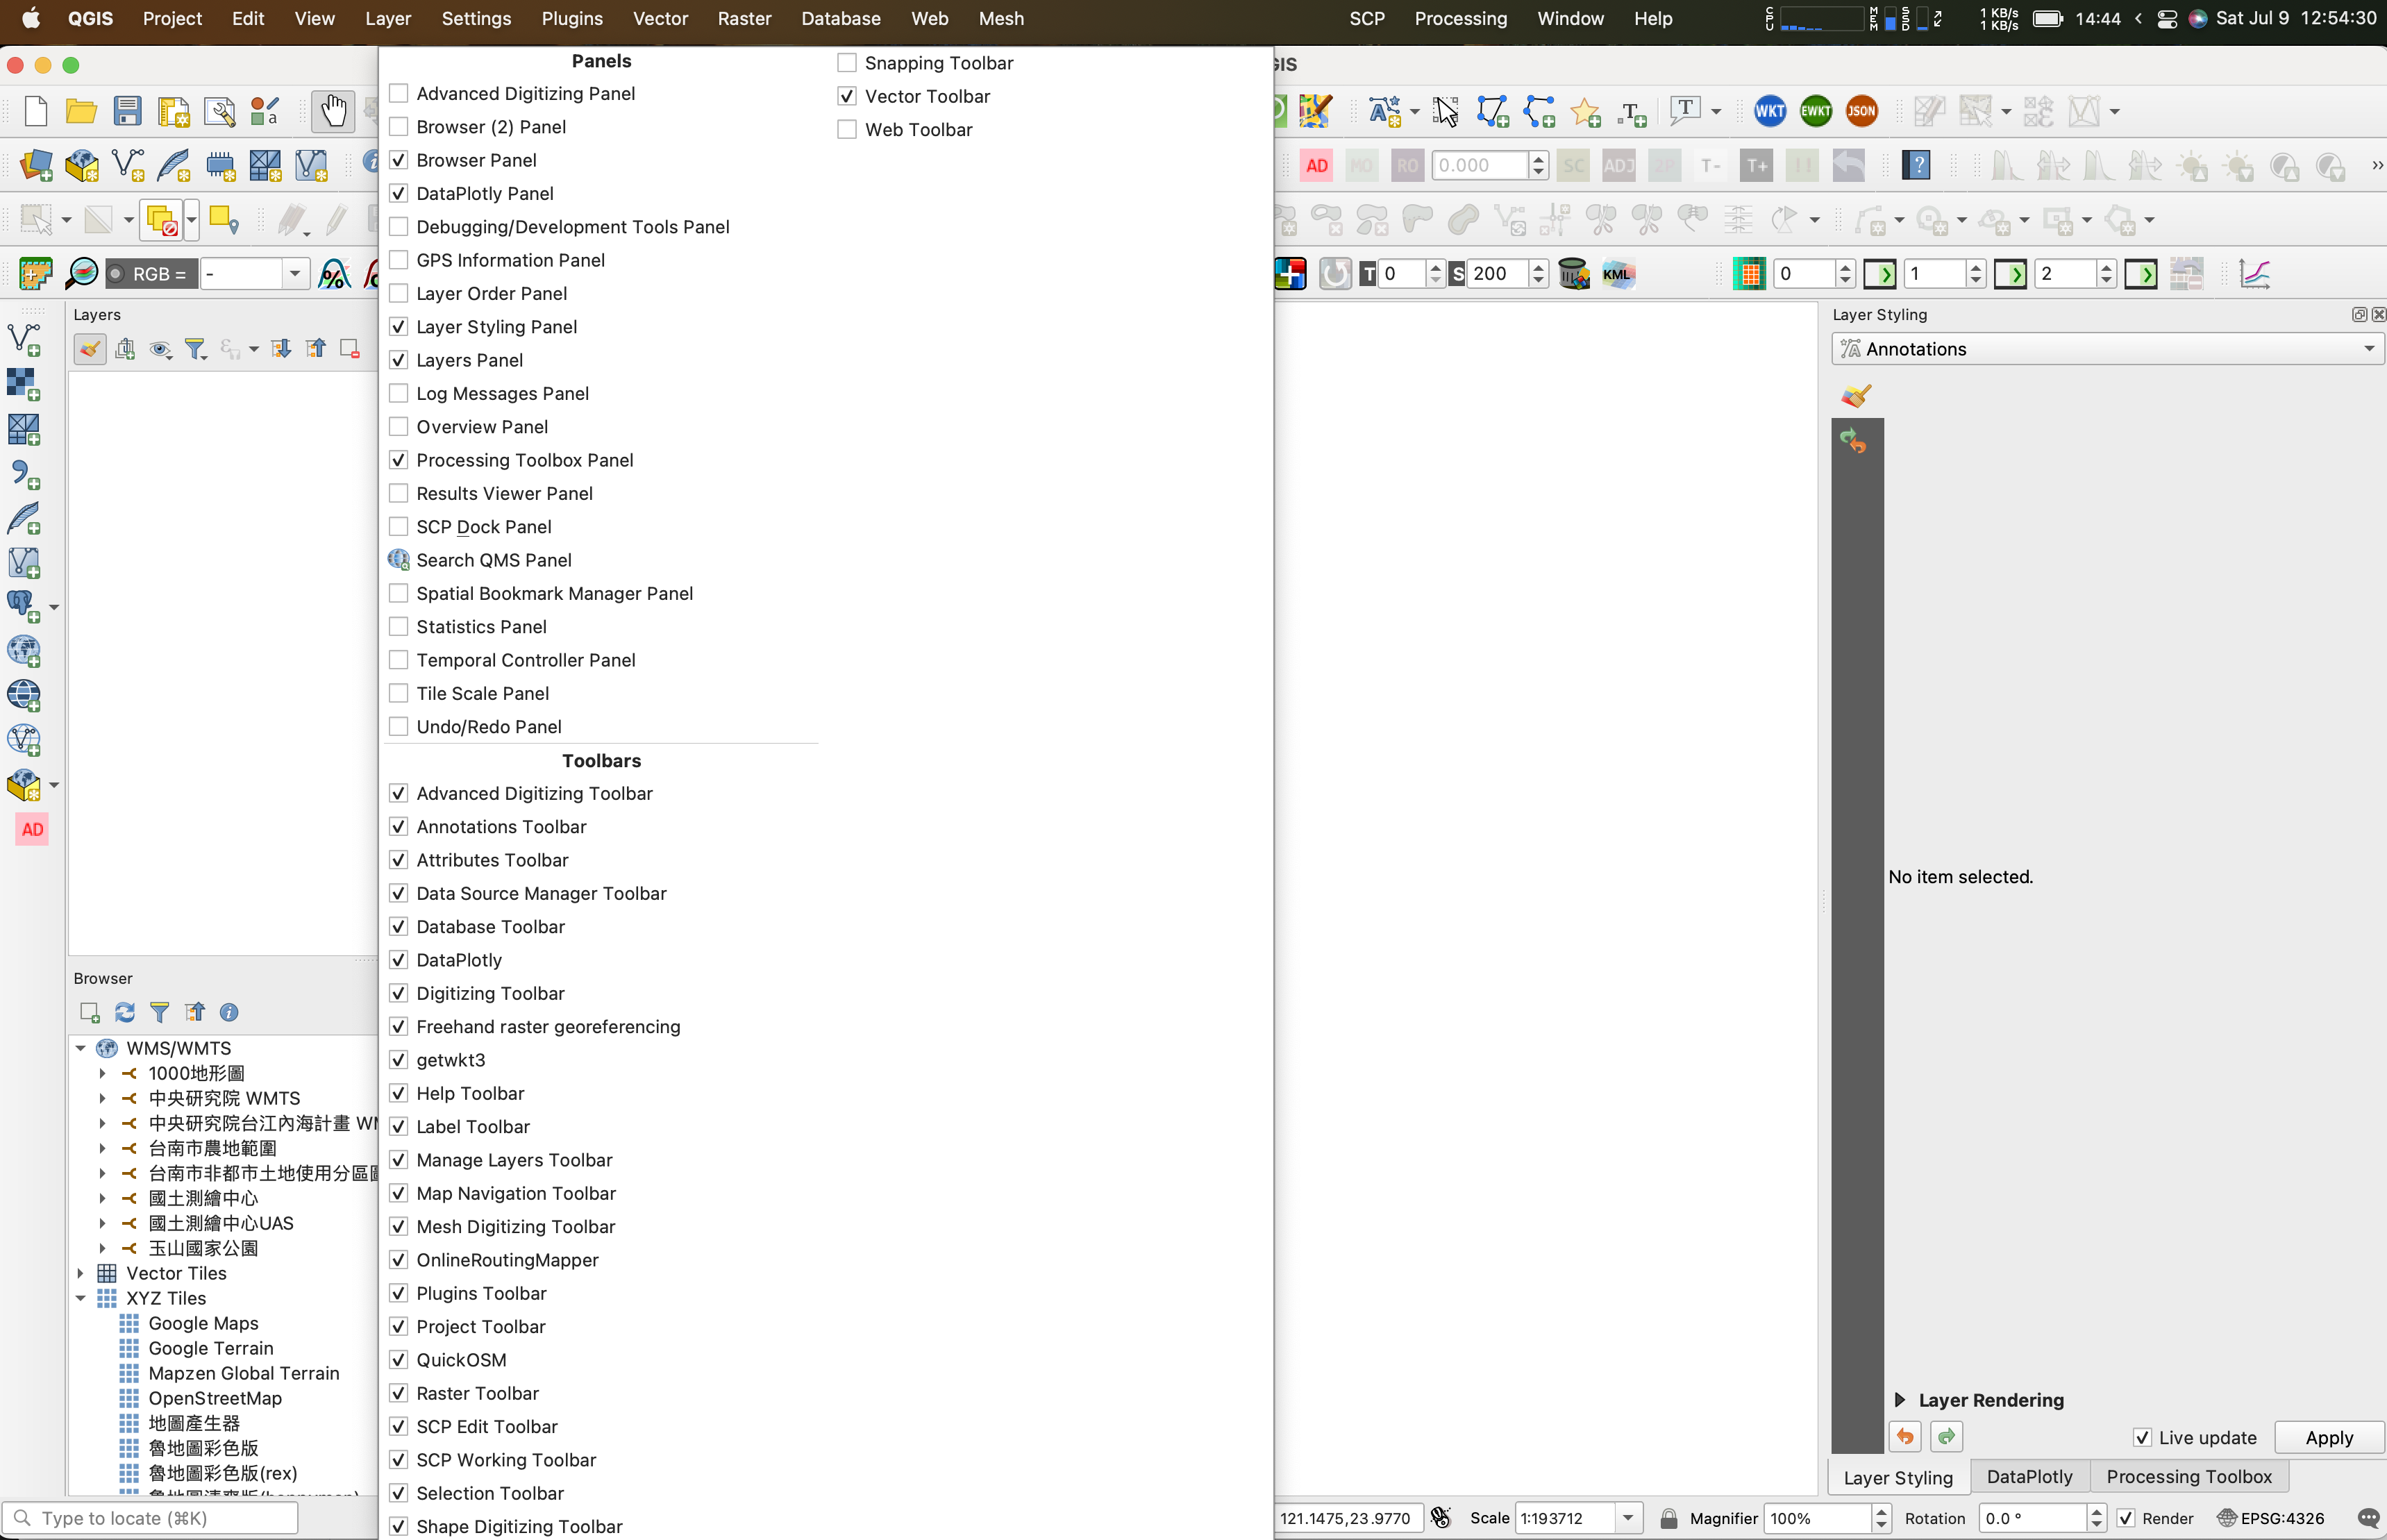This screenshot has width=2387, height=1540.
Task: Expand the Layer Rendering section
Action: [x=1900, y=1400]
